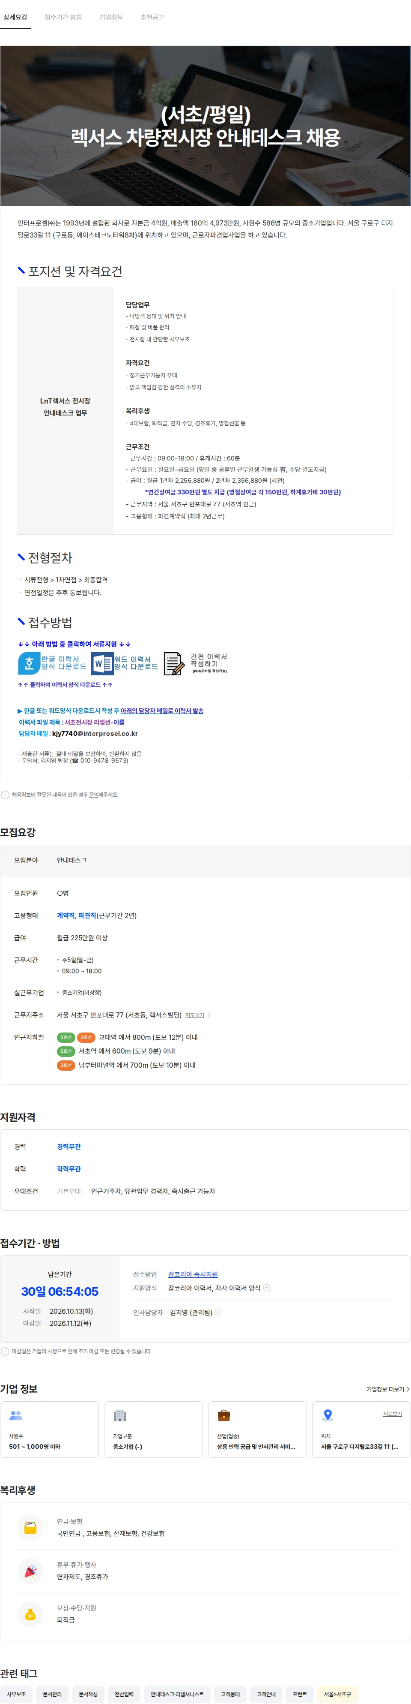Expand the plus icon next to 지원양식

click(x=267, y=1288)
